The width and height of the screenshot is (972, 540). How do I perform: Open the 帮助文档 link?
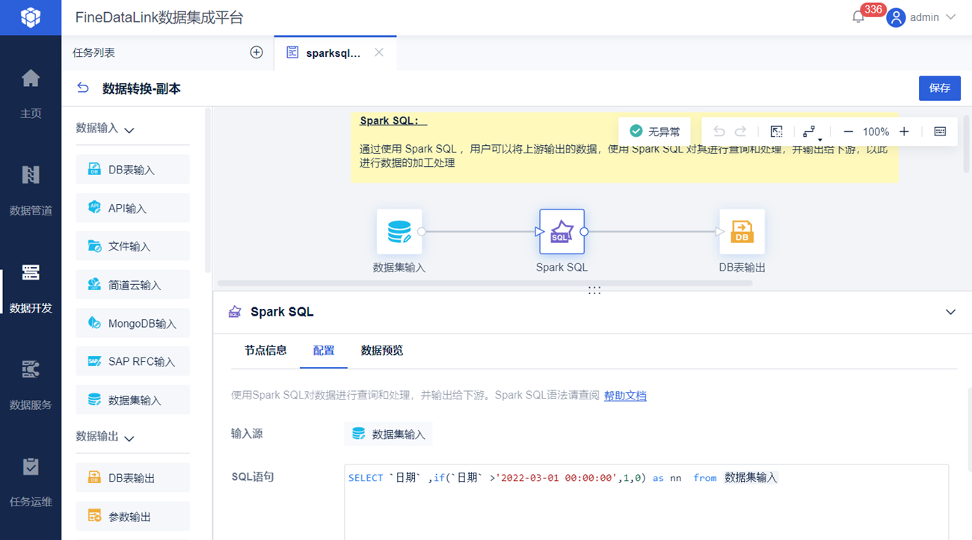click(x=625, y=396)
